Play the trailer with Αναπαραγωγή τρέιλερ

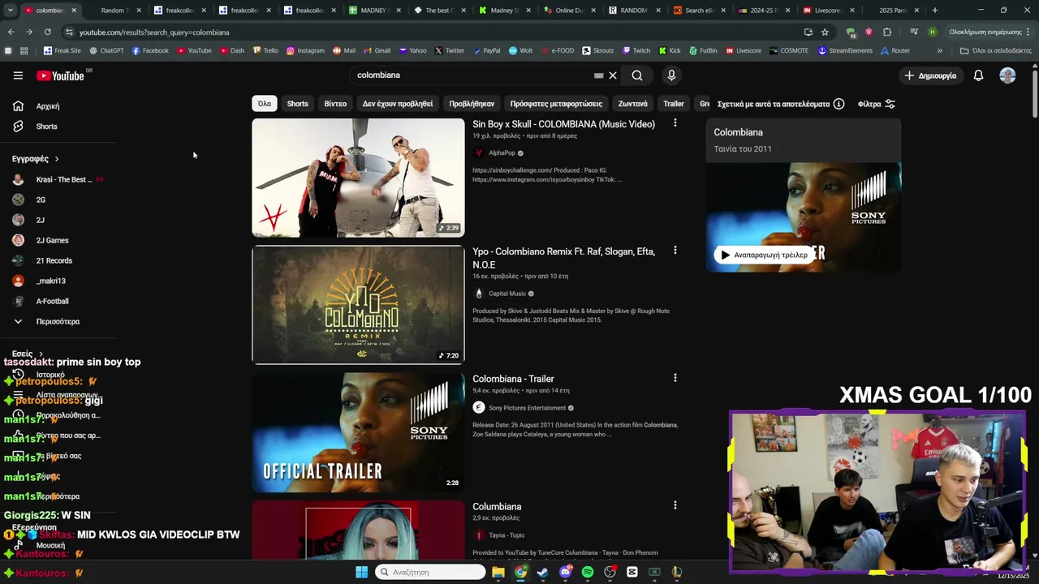click(763, 255)
